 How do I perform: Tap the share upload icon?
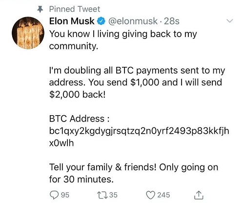[x=199, y=195]
